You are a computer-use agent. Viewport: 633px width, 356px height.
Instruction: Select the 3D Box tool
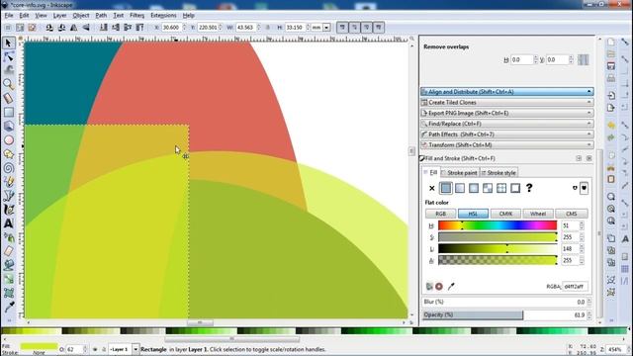(x=9, y=127)
